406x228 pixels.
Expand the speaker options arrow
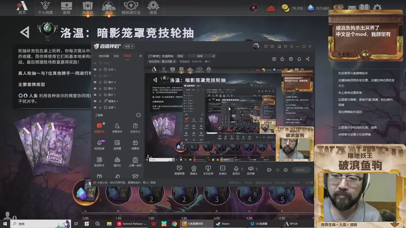[x=257, y=169]
